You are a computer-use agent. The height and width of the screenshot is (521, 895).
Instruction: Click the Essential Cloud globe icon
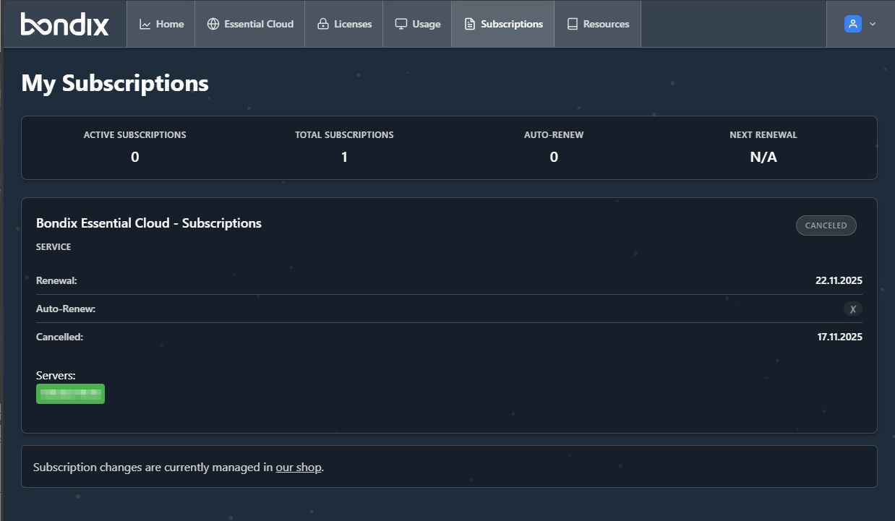213,24
